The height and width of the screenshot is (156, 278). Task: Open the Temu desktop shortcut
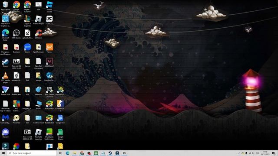tap(49, 48)
